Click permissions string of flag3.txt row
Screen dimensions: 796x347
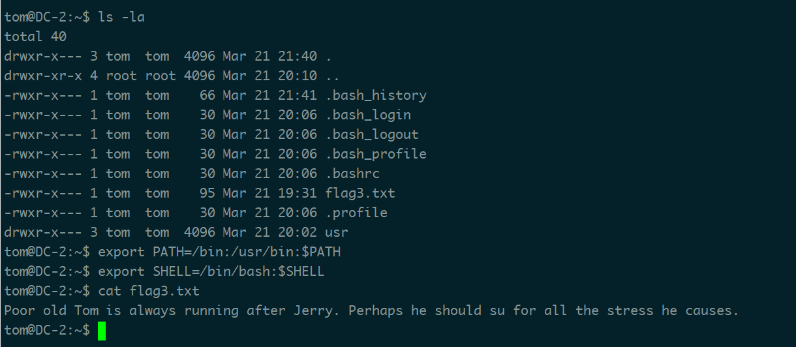[x=43, y=193]
